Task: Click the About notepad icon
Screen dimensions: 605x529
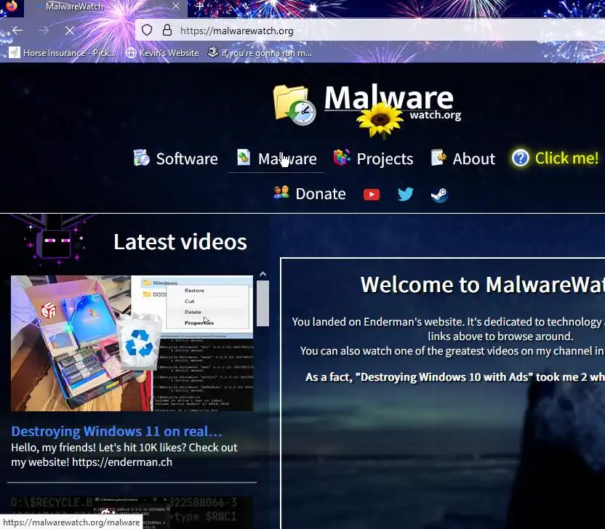Action: pos(438,157)
